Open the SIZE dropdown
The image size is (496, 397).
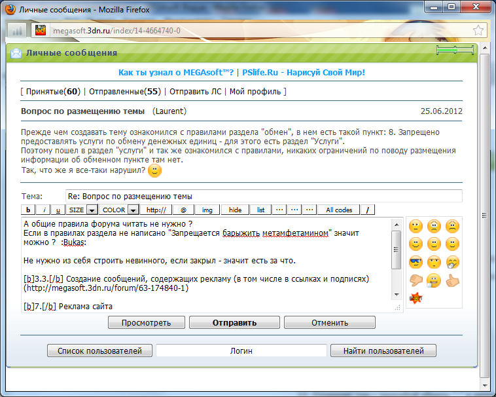pyautogui.click(x=82, y=210)
